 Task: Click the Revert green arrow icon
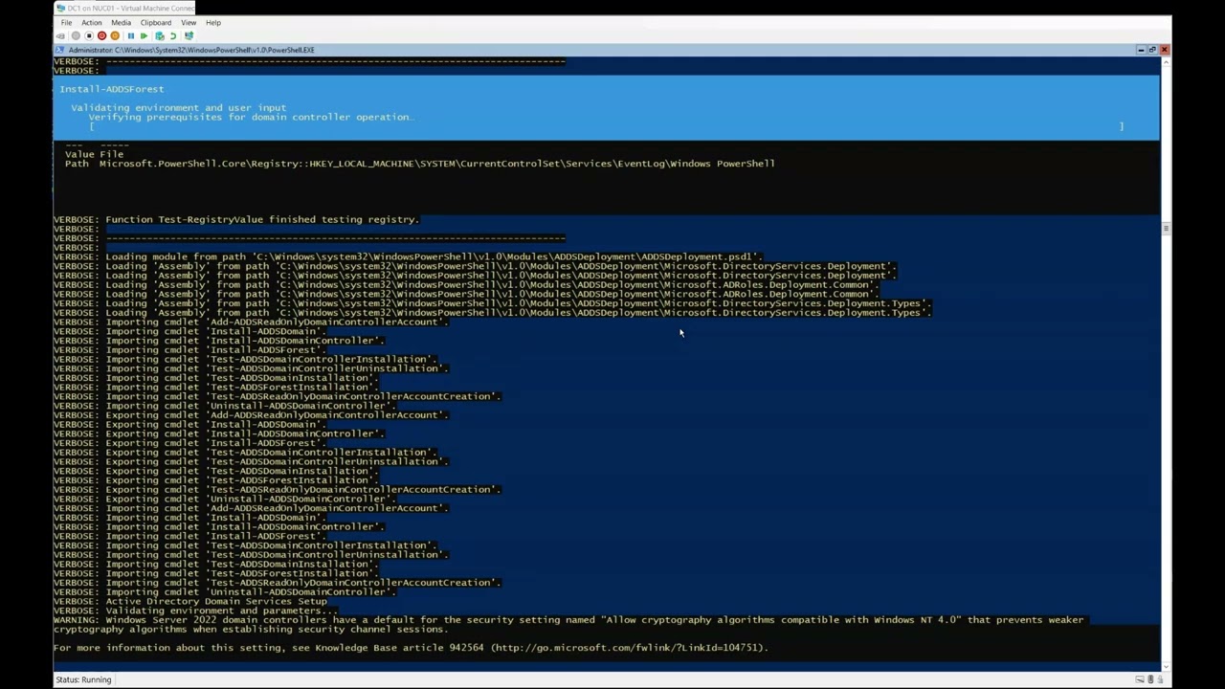[x=173, y=36]
